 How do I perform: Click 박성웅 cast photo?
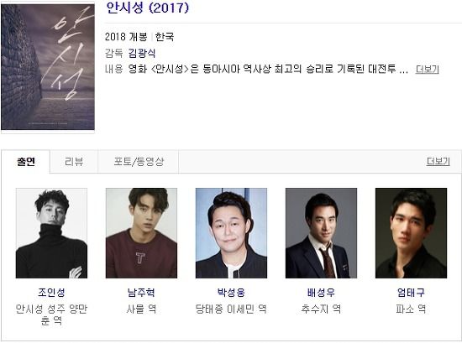[231, 233]
